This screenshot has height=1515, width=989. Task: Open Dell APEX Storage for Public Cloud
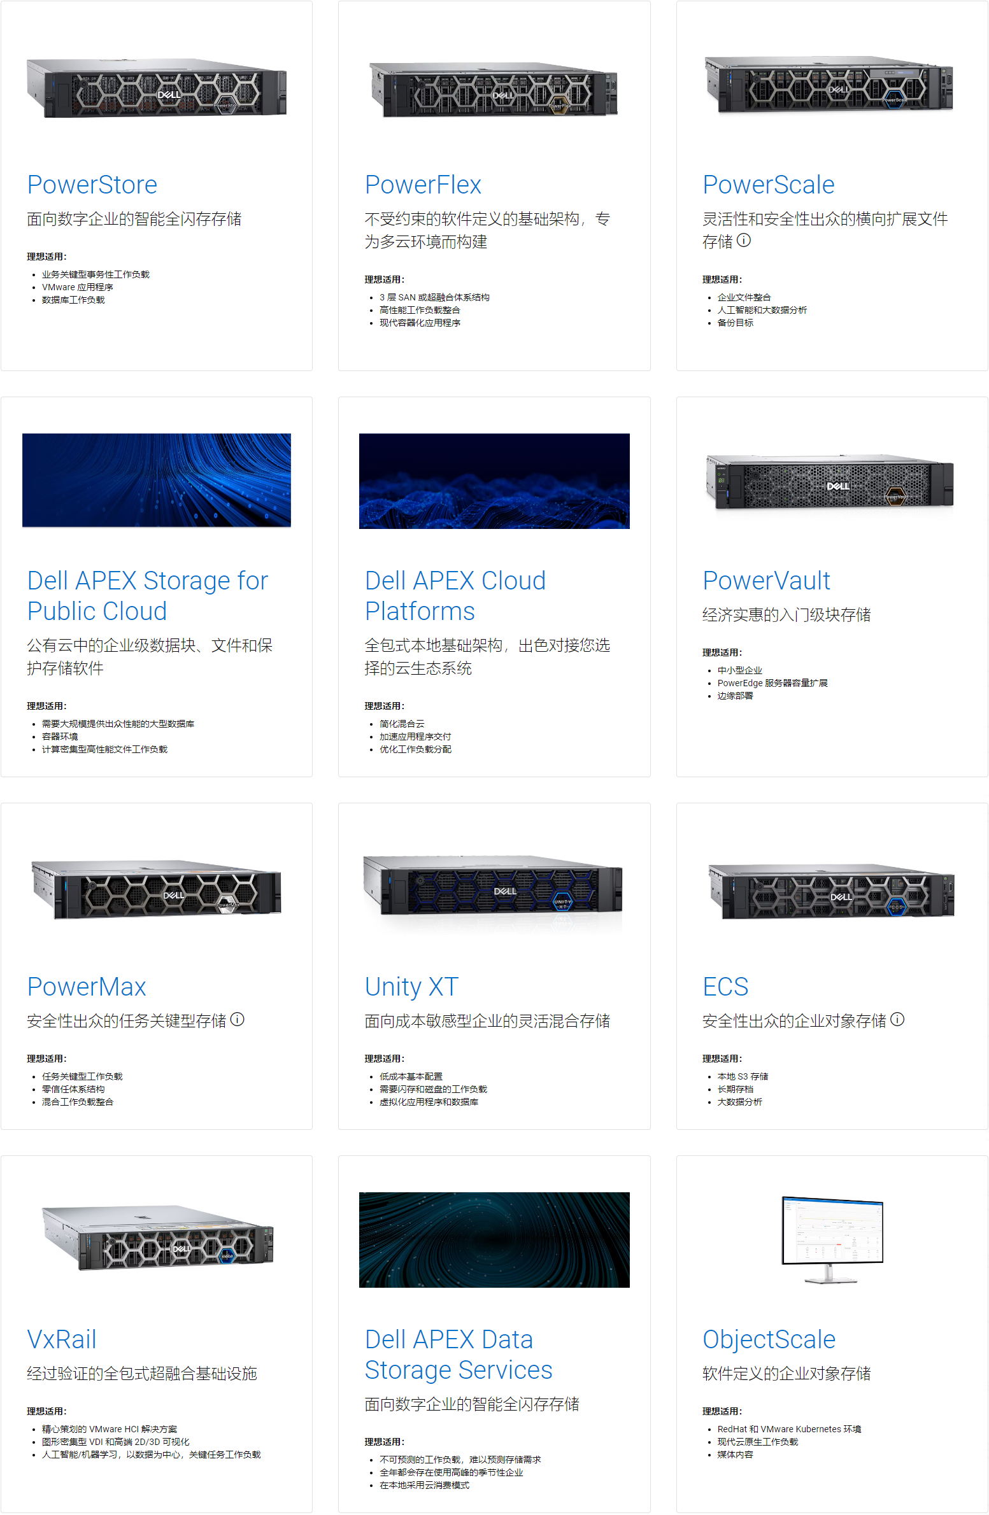pyautogui.click(x=147, y=596)
